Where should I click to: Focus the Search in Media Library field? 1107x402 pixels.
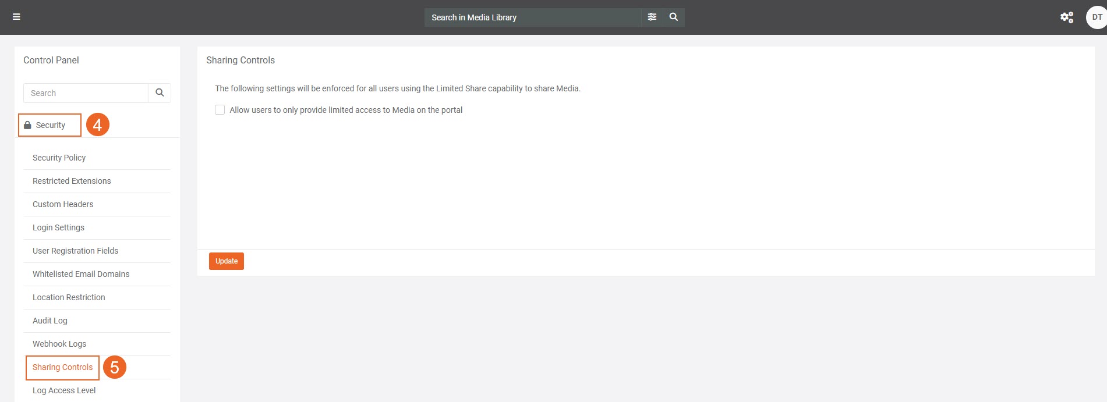click(x=532, y=17)
